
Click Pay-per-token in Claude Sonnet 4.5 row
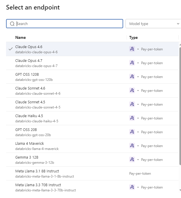click(152, 104)
